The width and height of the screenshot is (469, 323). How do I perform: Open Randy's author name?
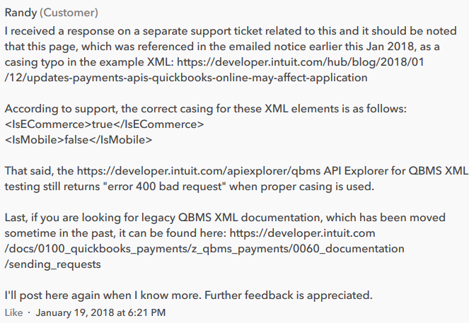click(x=21, y=13)
